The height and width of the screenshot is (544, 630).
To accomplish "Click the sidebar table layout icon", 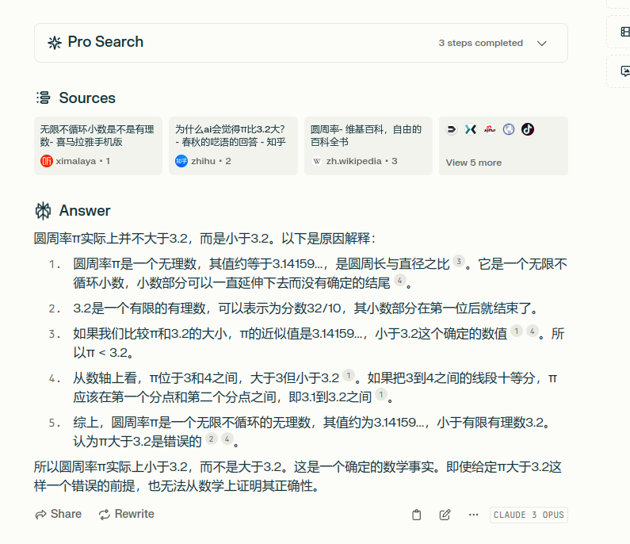I will tap(624, 32).
